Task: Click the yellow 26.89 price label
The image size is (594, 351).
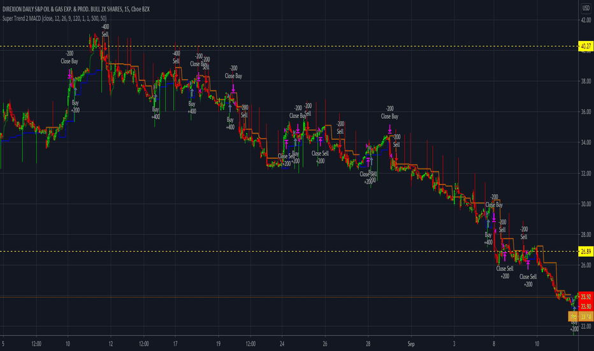Action: click(x=586, y=251)
